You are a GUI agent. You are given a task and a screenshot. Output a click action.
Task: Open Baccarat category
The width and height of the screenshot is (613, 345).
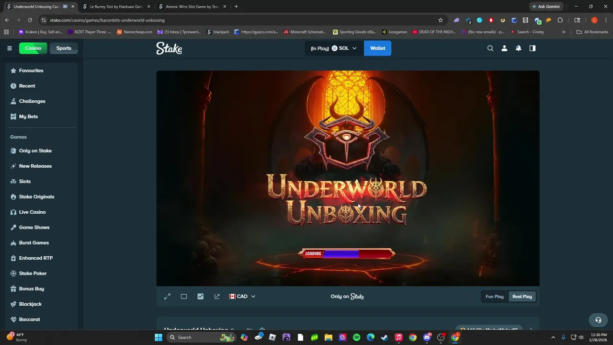point(42,319)
